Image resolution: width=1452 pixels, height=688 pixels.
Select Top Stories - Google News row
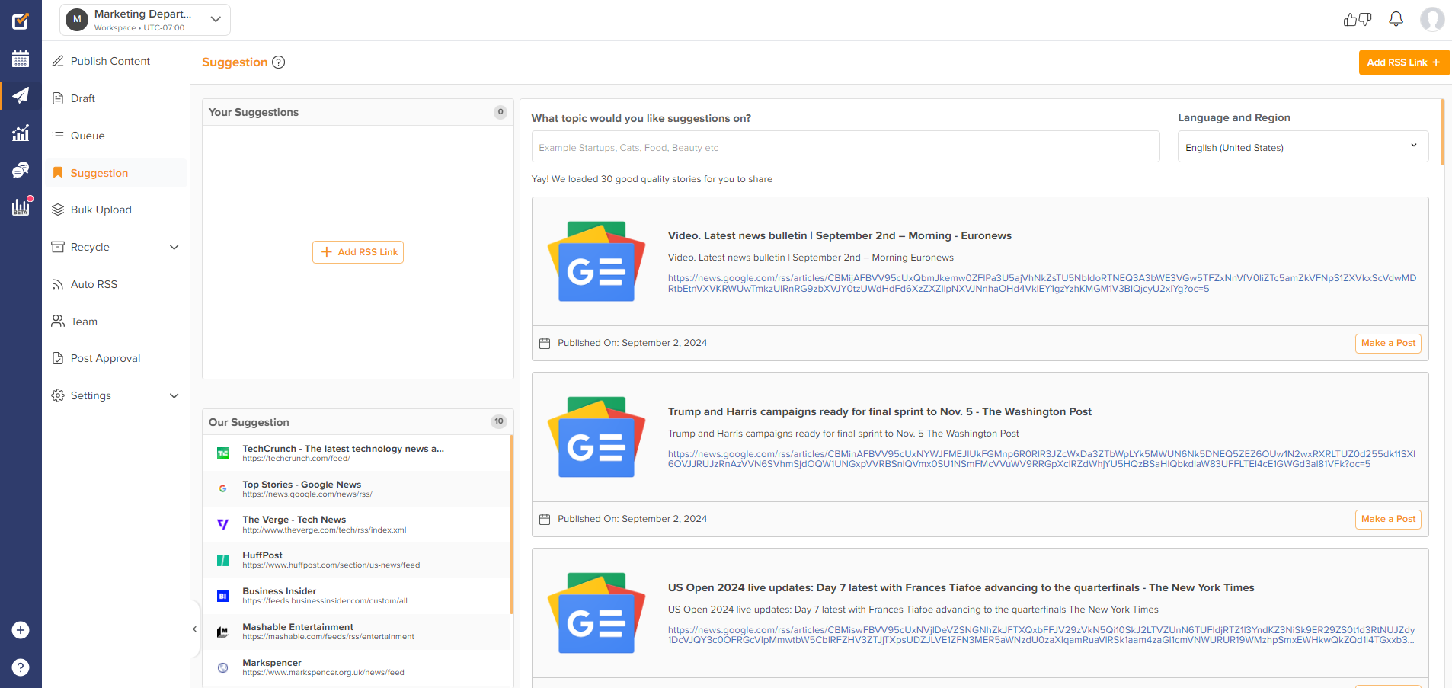point(356,489)
